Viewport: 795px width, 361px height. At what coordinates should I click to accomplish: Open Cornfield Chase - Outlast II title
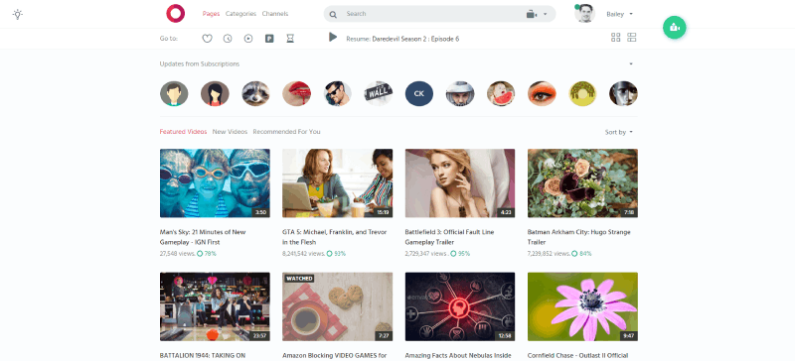click(x=578, y=356)
